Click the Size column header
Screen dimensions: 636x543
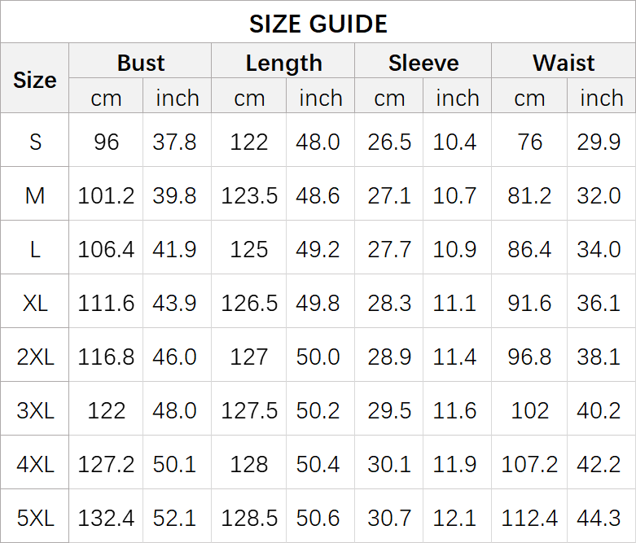pos(35,80)
